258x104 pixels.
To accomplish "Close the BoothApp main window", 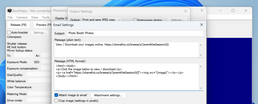I will 246,11.
